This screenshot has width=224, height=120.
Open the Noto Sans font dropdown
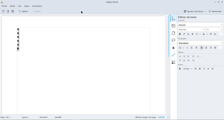[192, 29]
